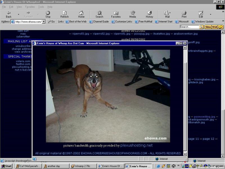This screenshot has height=169, width=225.
Task: Open the Favorites menu
Action: coord(30,7)
